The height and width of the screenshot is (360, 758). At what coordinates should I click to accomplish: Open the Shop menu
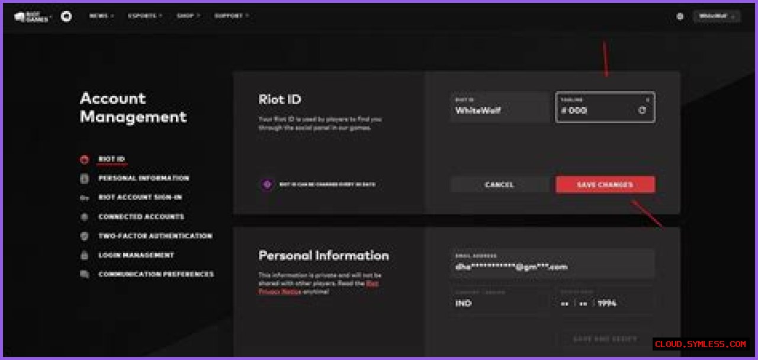click(x=188, y=16)
